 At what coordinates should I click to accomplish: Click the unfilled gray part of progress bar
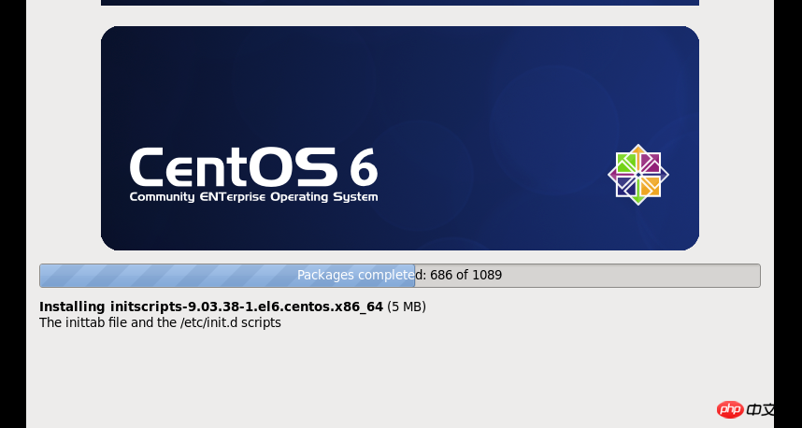[x=636, y=276]
